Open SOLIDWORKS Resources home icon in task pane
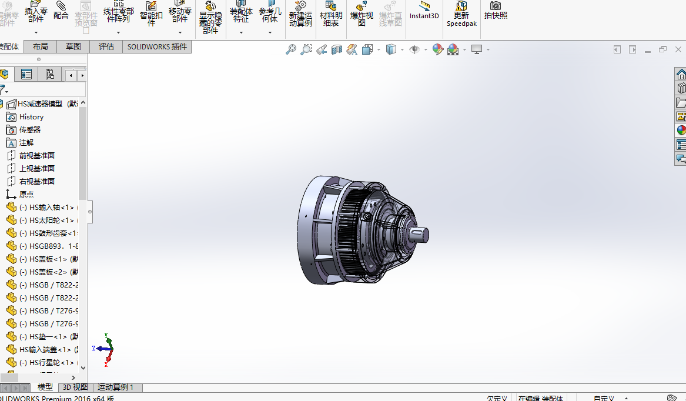 click(681, 75)
